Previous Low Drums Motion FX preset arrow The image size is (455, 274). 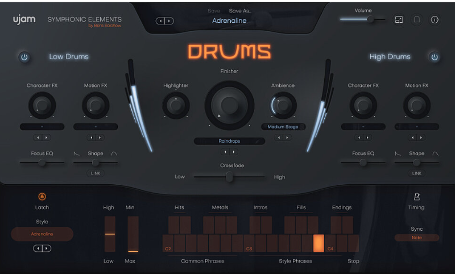pos(92,138)
